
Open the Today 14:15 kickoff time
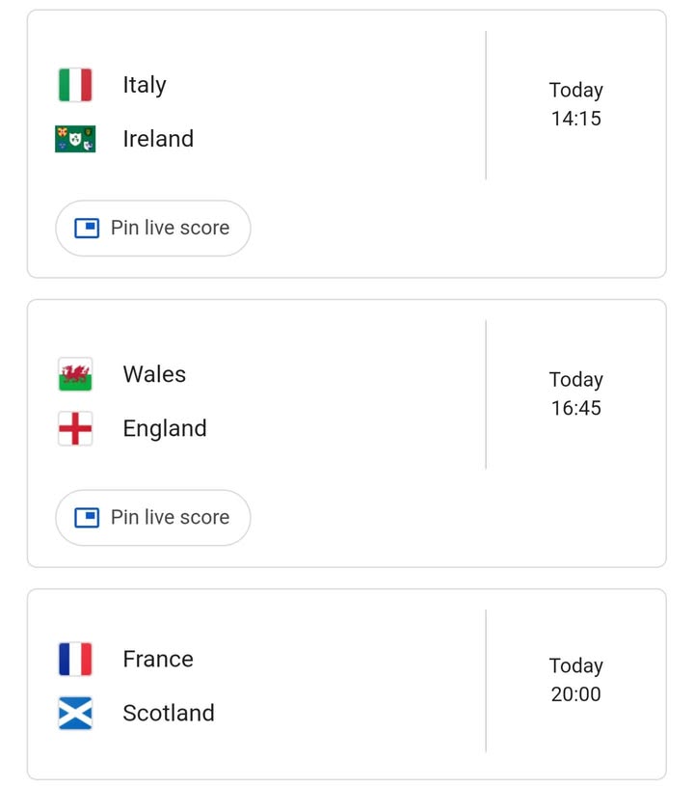[x=576, y=104]
